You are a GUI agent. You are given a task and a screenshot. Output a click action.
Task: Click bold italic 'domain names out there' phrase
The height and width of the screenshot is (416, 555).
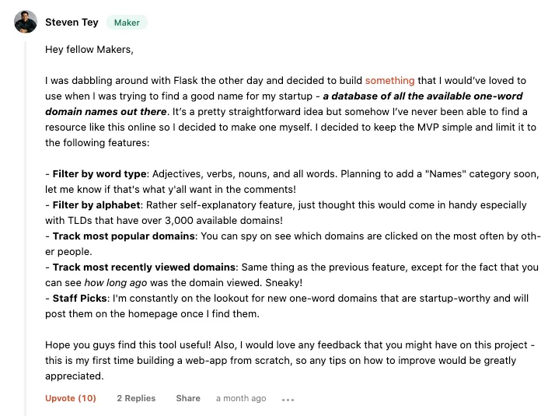coord(106,111)
